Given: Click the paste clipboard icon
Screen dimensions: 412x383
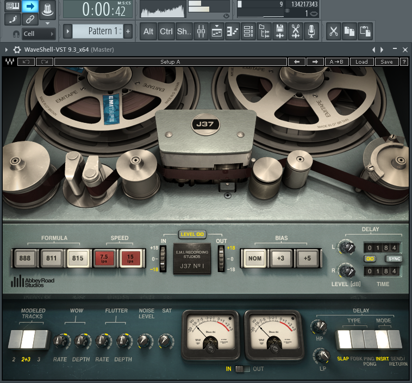Looking at the screenshot, I should (x=365, y=31).
